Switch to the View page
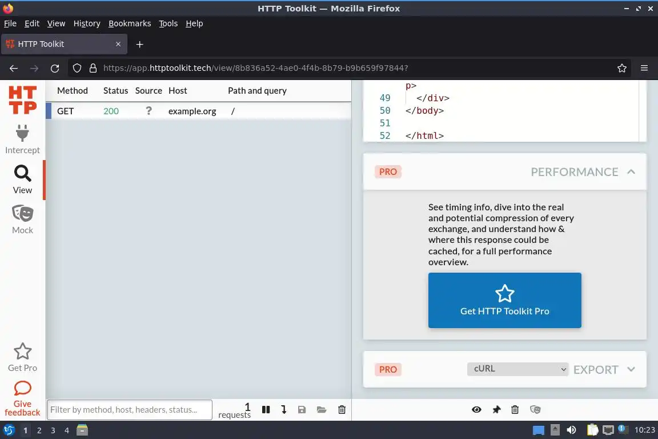658x439 pixels. click(22, 179)
